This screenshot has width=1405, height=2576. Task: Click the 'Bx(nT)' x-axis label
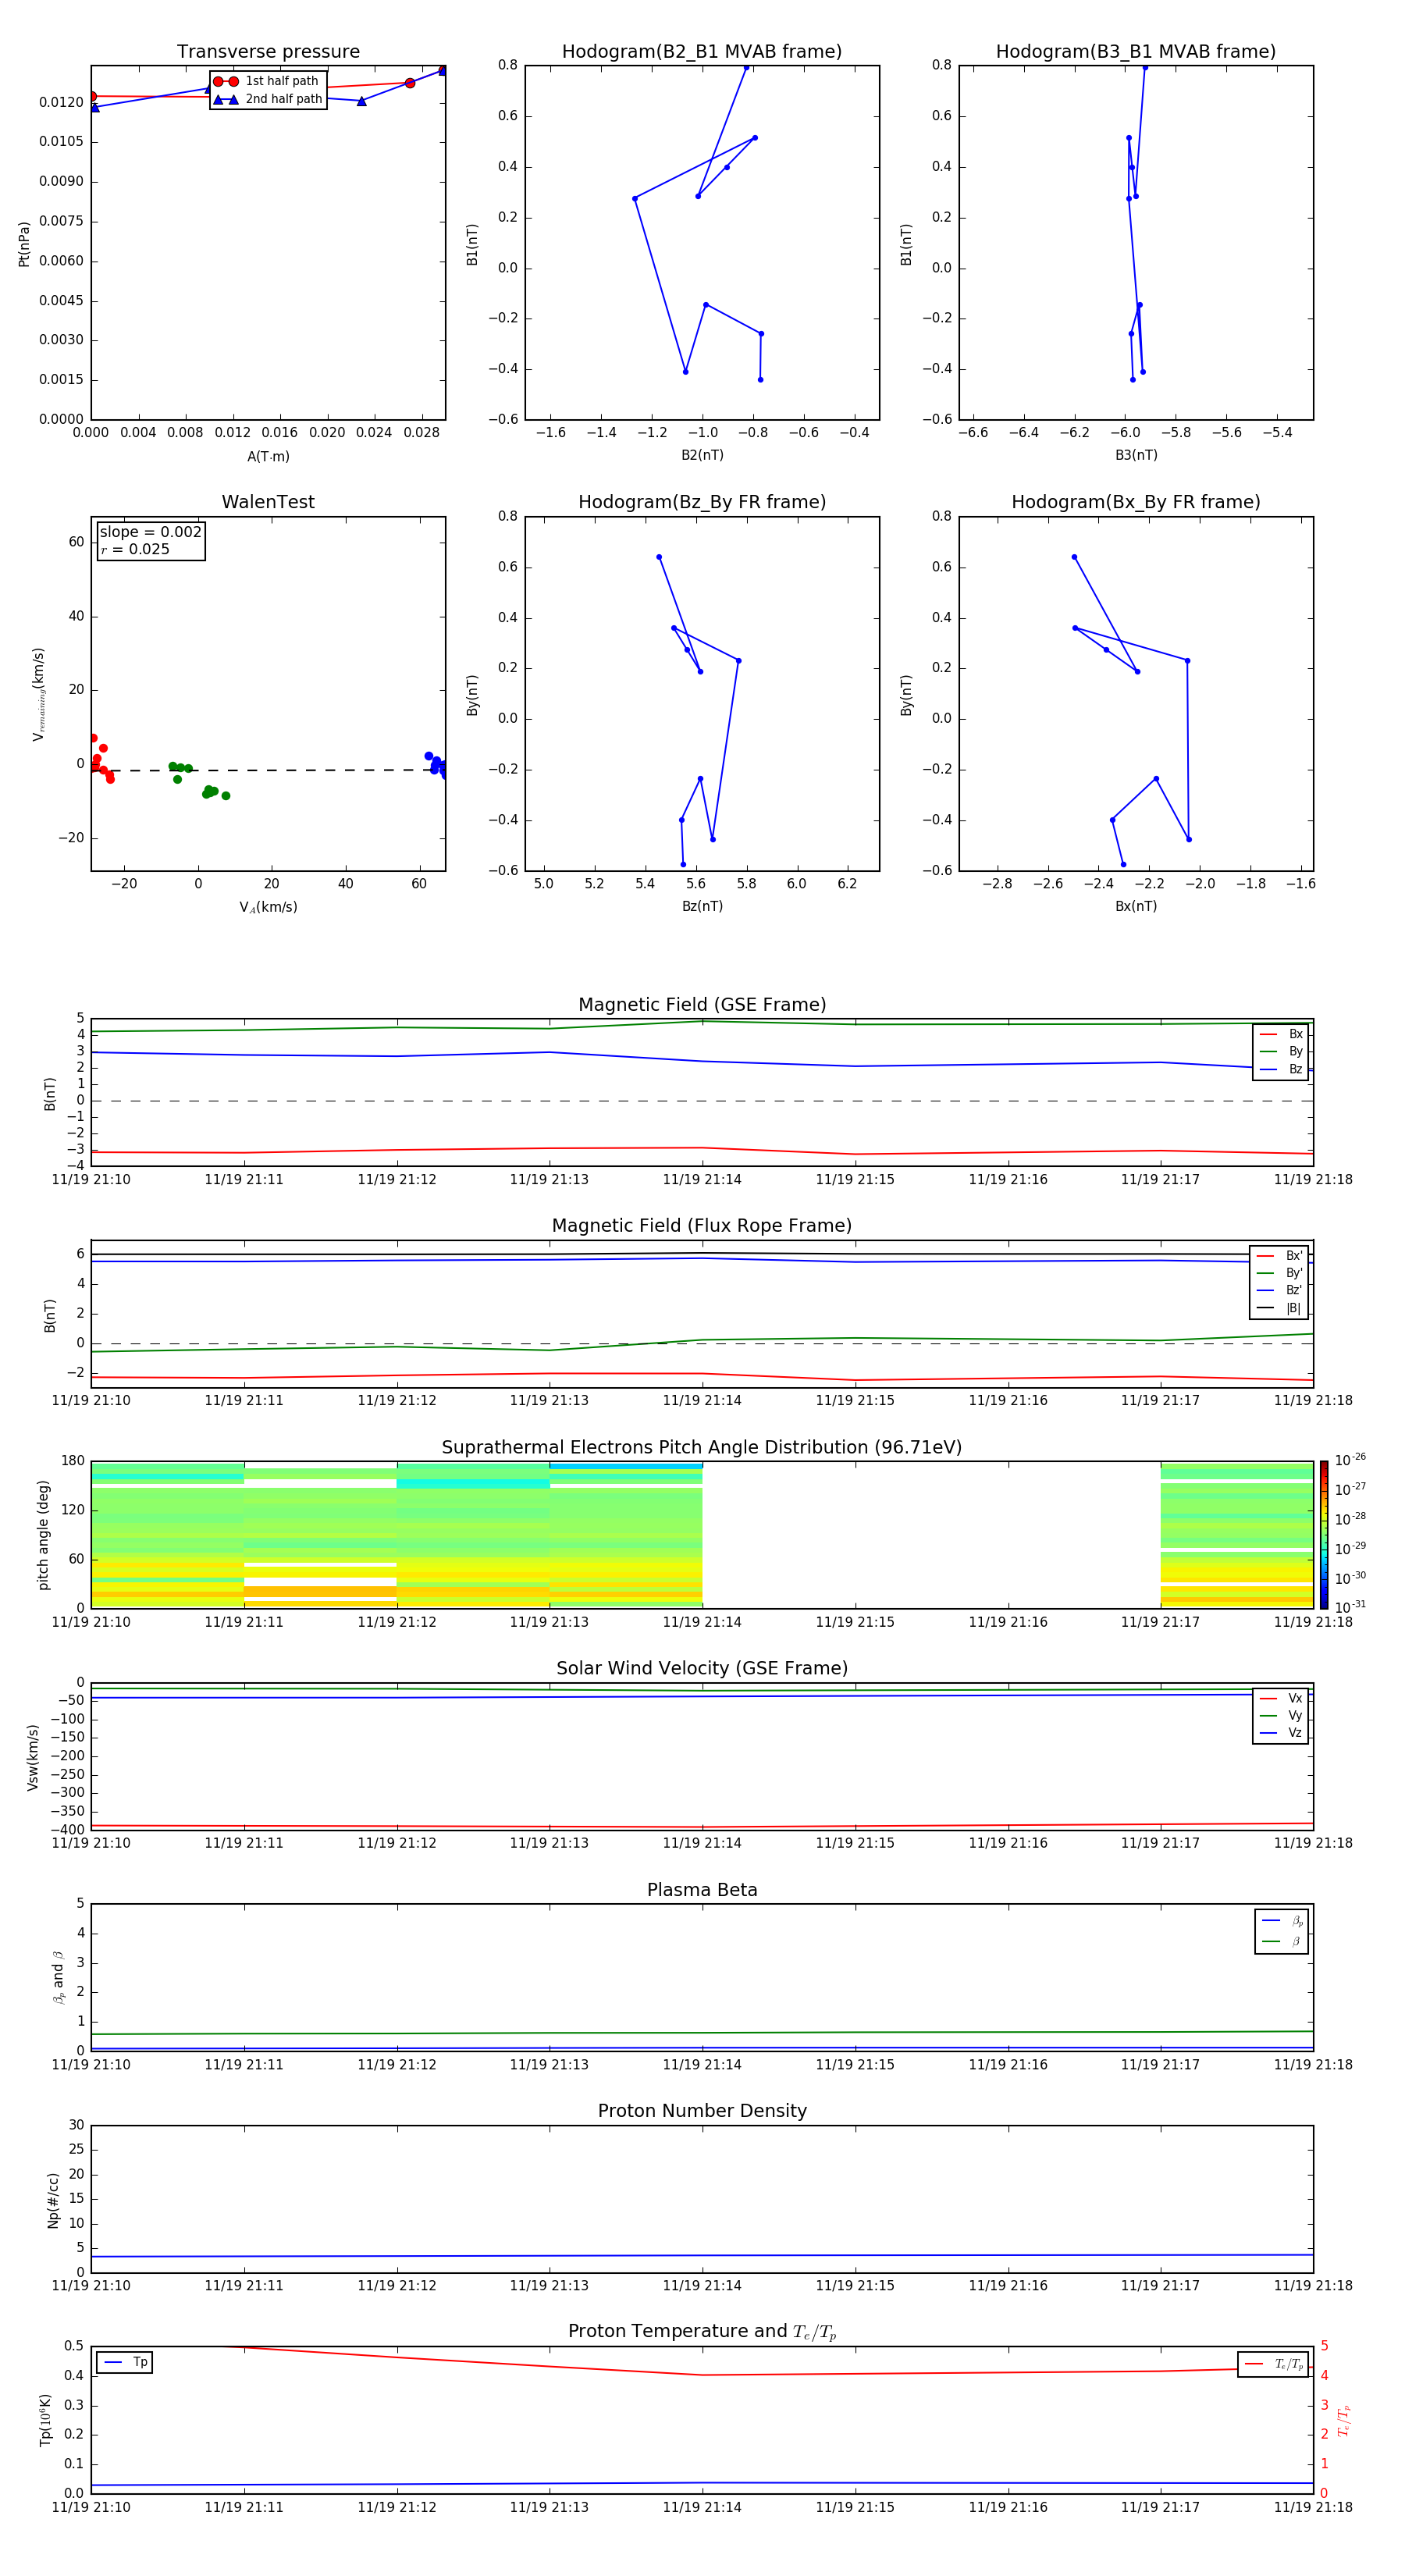(x=1136, y=906)
